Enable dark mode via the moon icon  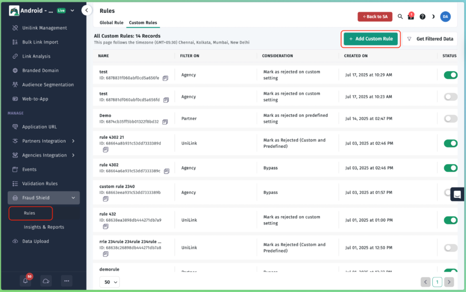click(x=432, y=16)
